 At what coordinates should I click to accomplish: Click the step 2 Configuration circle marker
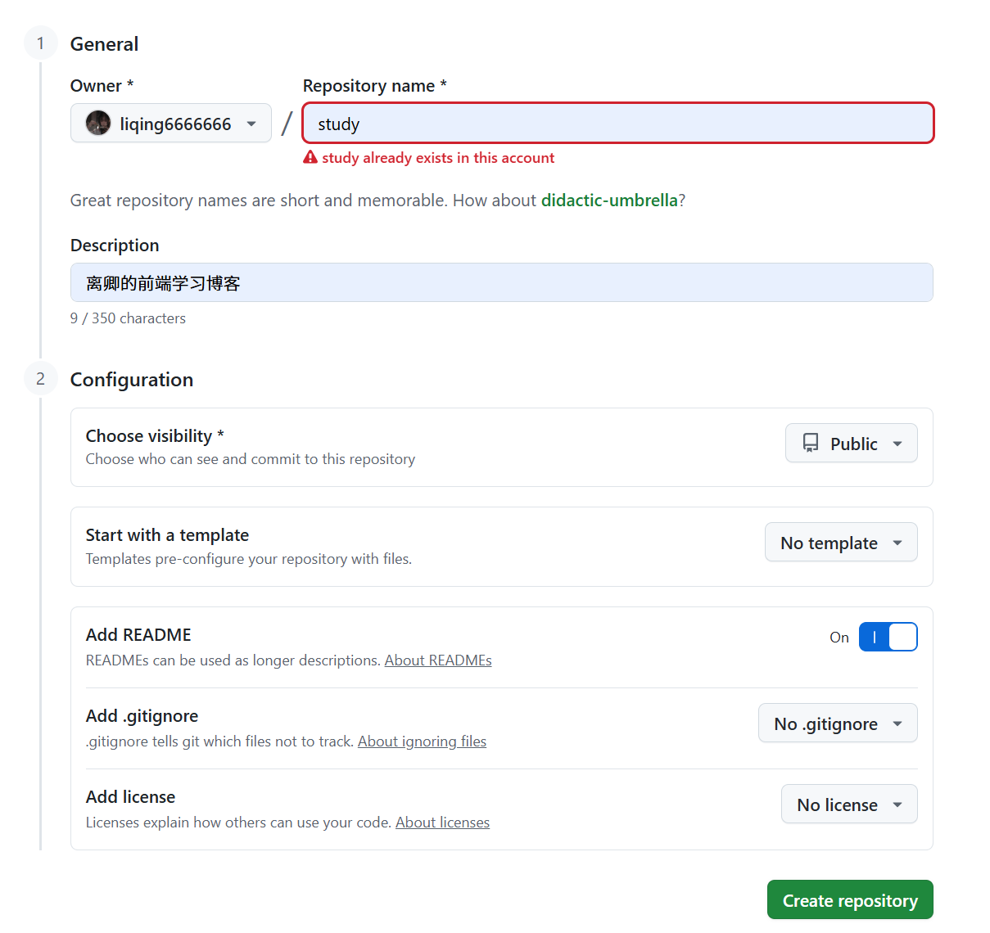[x=40, y=379]
